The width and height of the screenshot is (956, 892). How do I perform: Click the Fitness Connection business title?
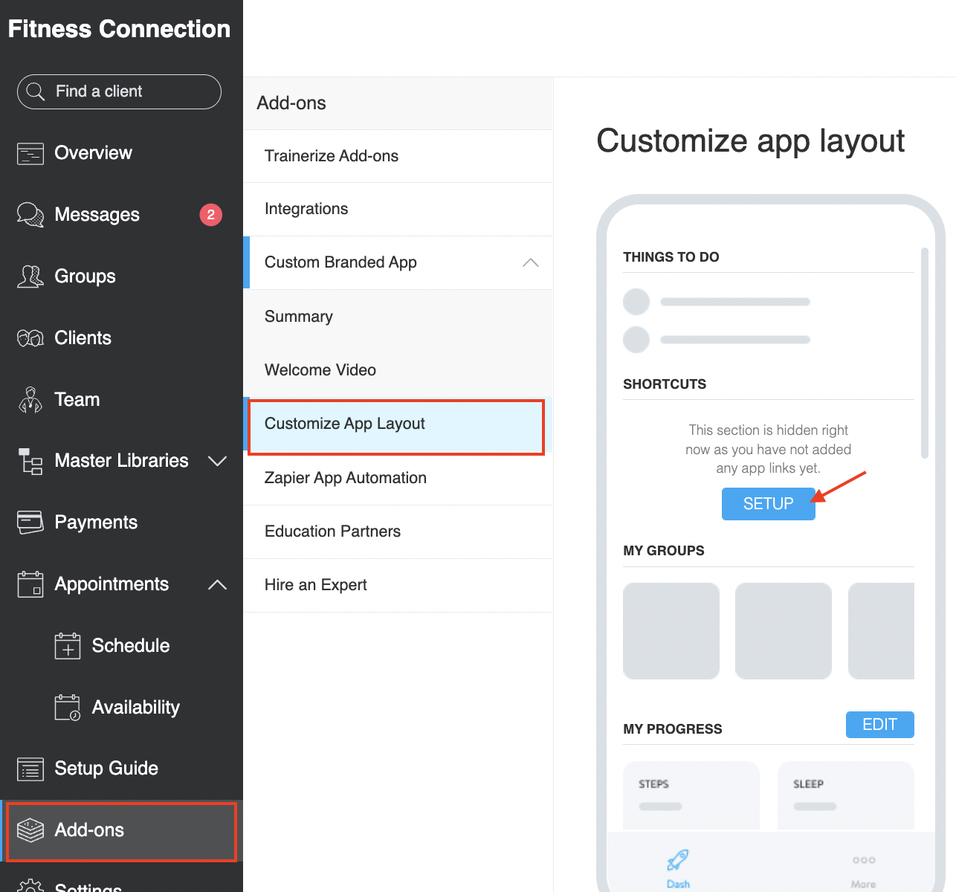(119, 29)
